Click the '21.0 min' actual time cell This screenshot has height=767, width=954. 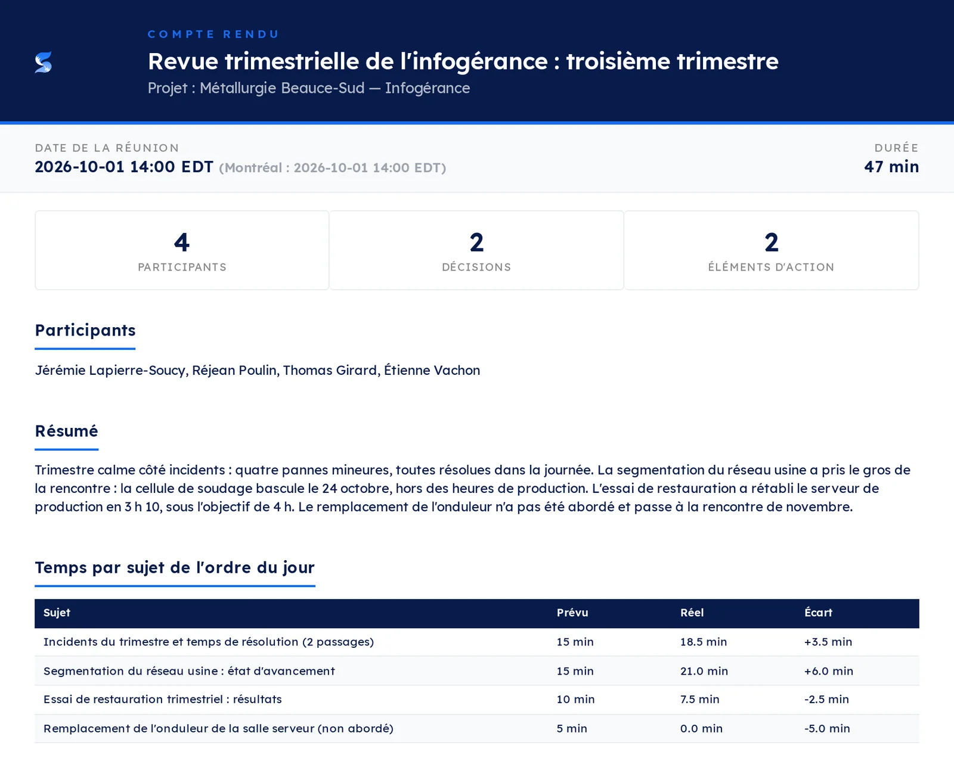(x=704, y=671)
